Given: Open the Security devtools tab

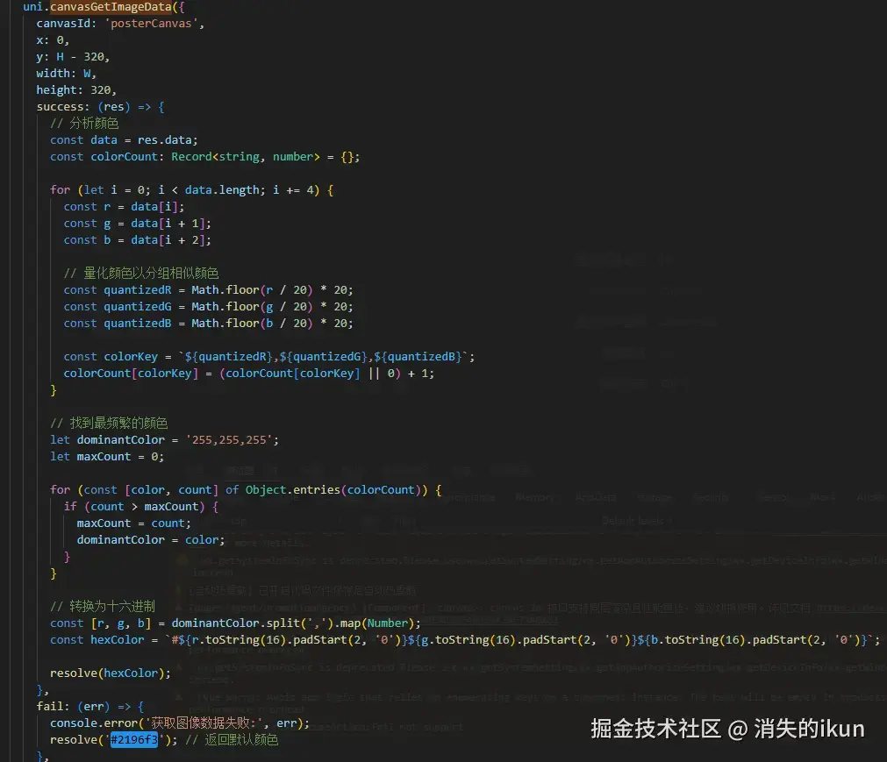Looking at the screenshot, I should 711,497.
